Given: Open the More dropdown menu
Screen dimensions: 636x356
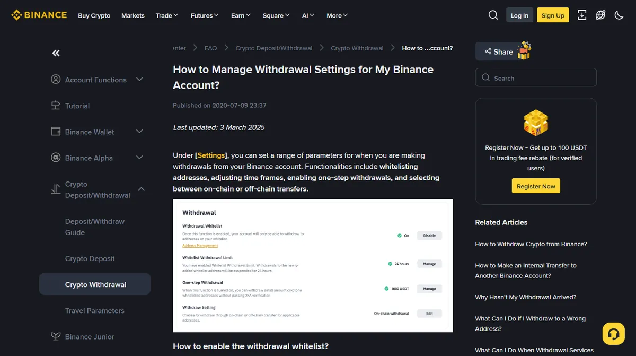Looking at the screenshot, I should point(337,15).
